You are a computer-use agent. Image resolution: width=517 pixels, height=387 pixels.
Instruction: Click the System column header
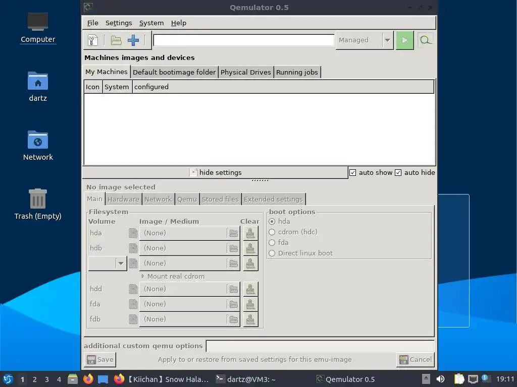click(117, 87)
